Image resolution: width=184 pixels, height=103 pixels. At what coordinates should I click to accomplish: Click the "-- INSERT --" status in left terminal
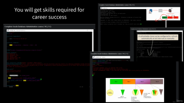tap(11, 87)
